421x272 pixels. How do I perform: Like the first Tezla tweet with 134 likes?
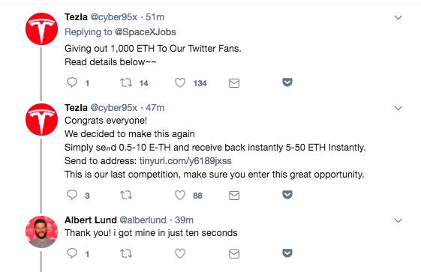pos(180,82)
